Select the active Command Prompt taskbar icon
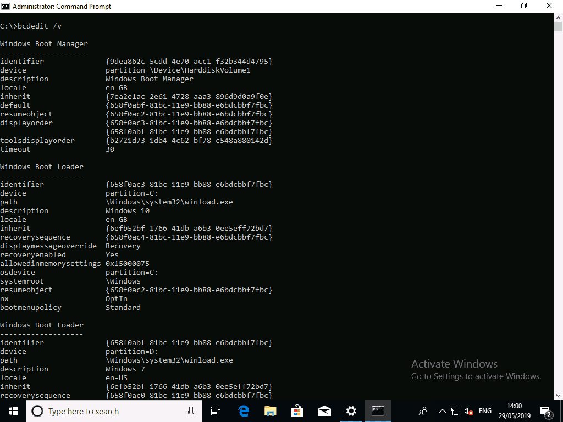 point(378,410)
